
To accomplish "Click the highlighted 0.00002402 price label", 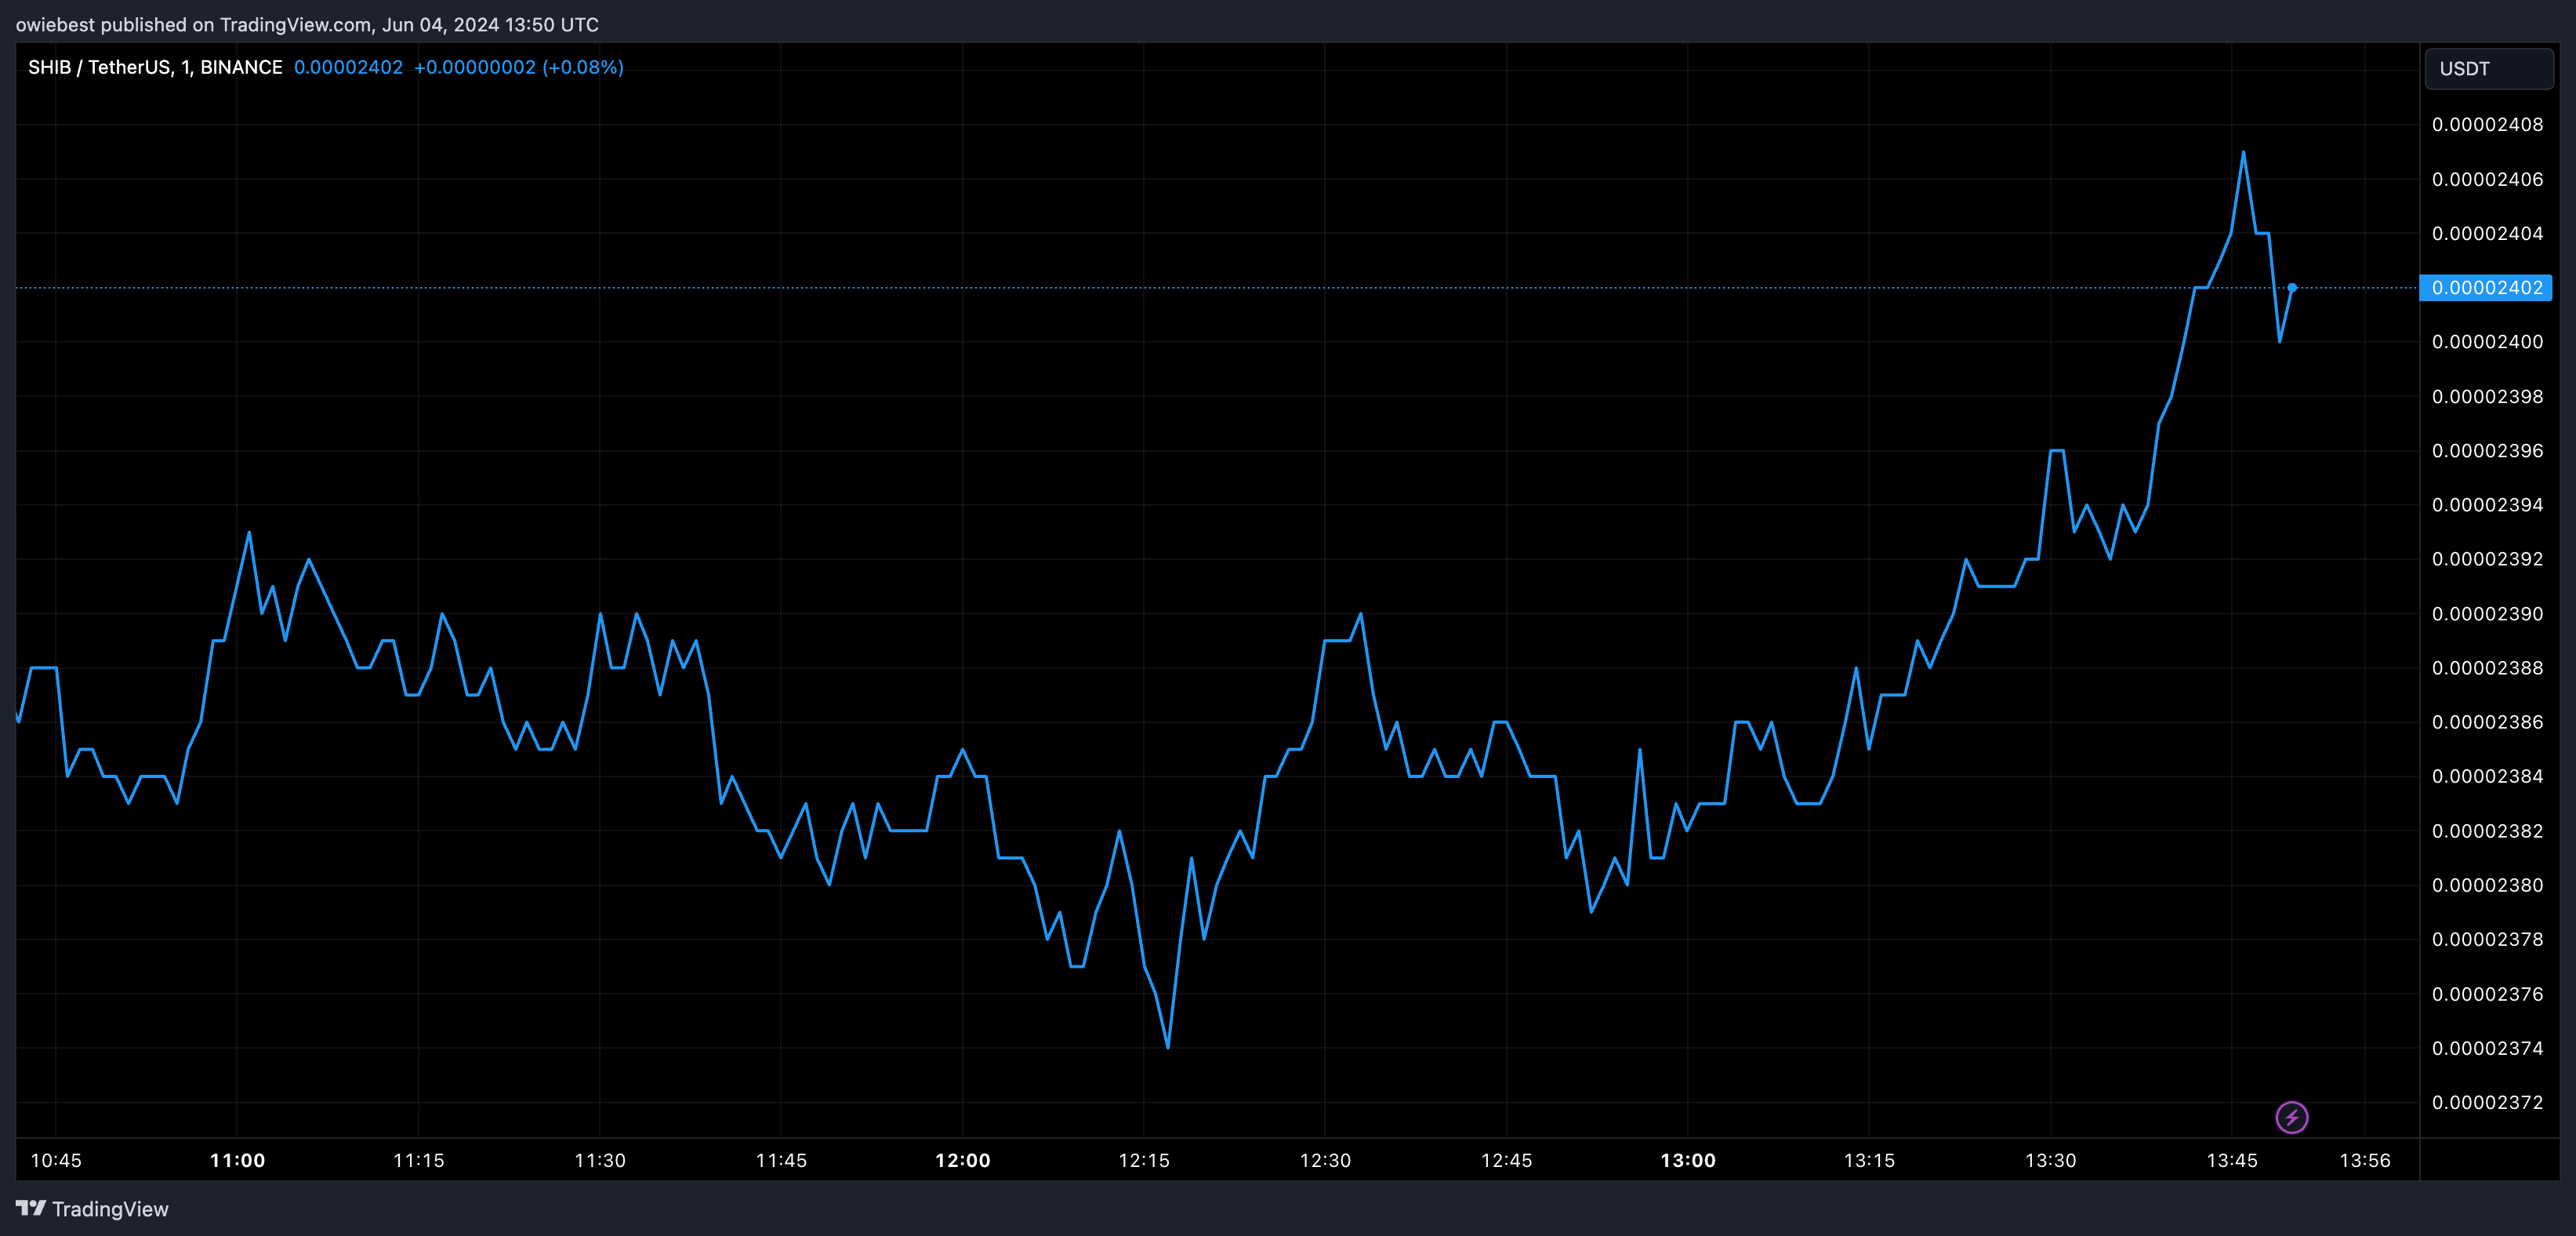I will [x=2486, y=289].
